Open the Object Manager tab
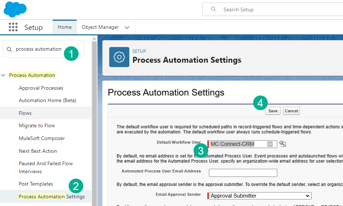Image resolution: width=343 pixels, height=206 pixels. (100, 27)
